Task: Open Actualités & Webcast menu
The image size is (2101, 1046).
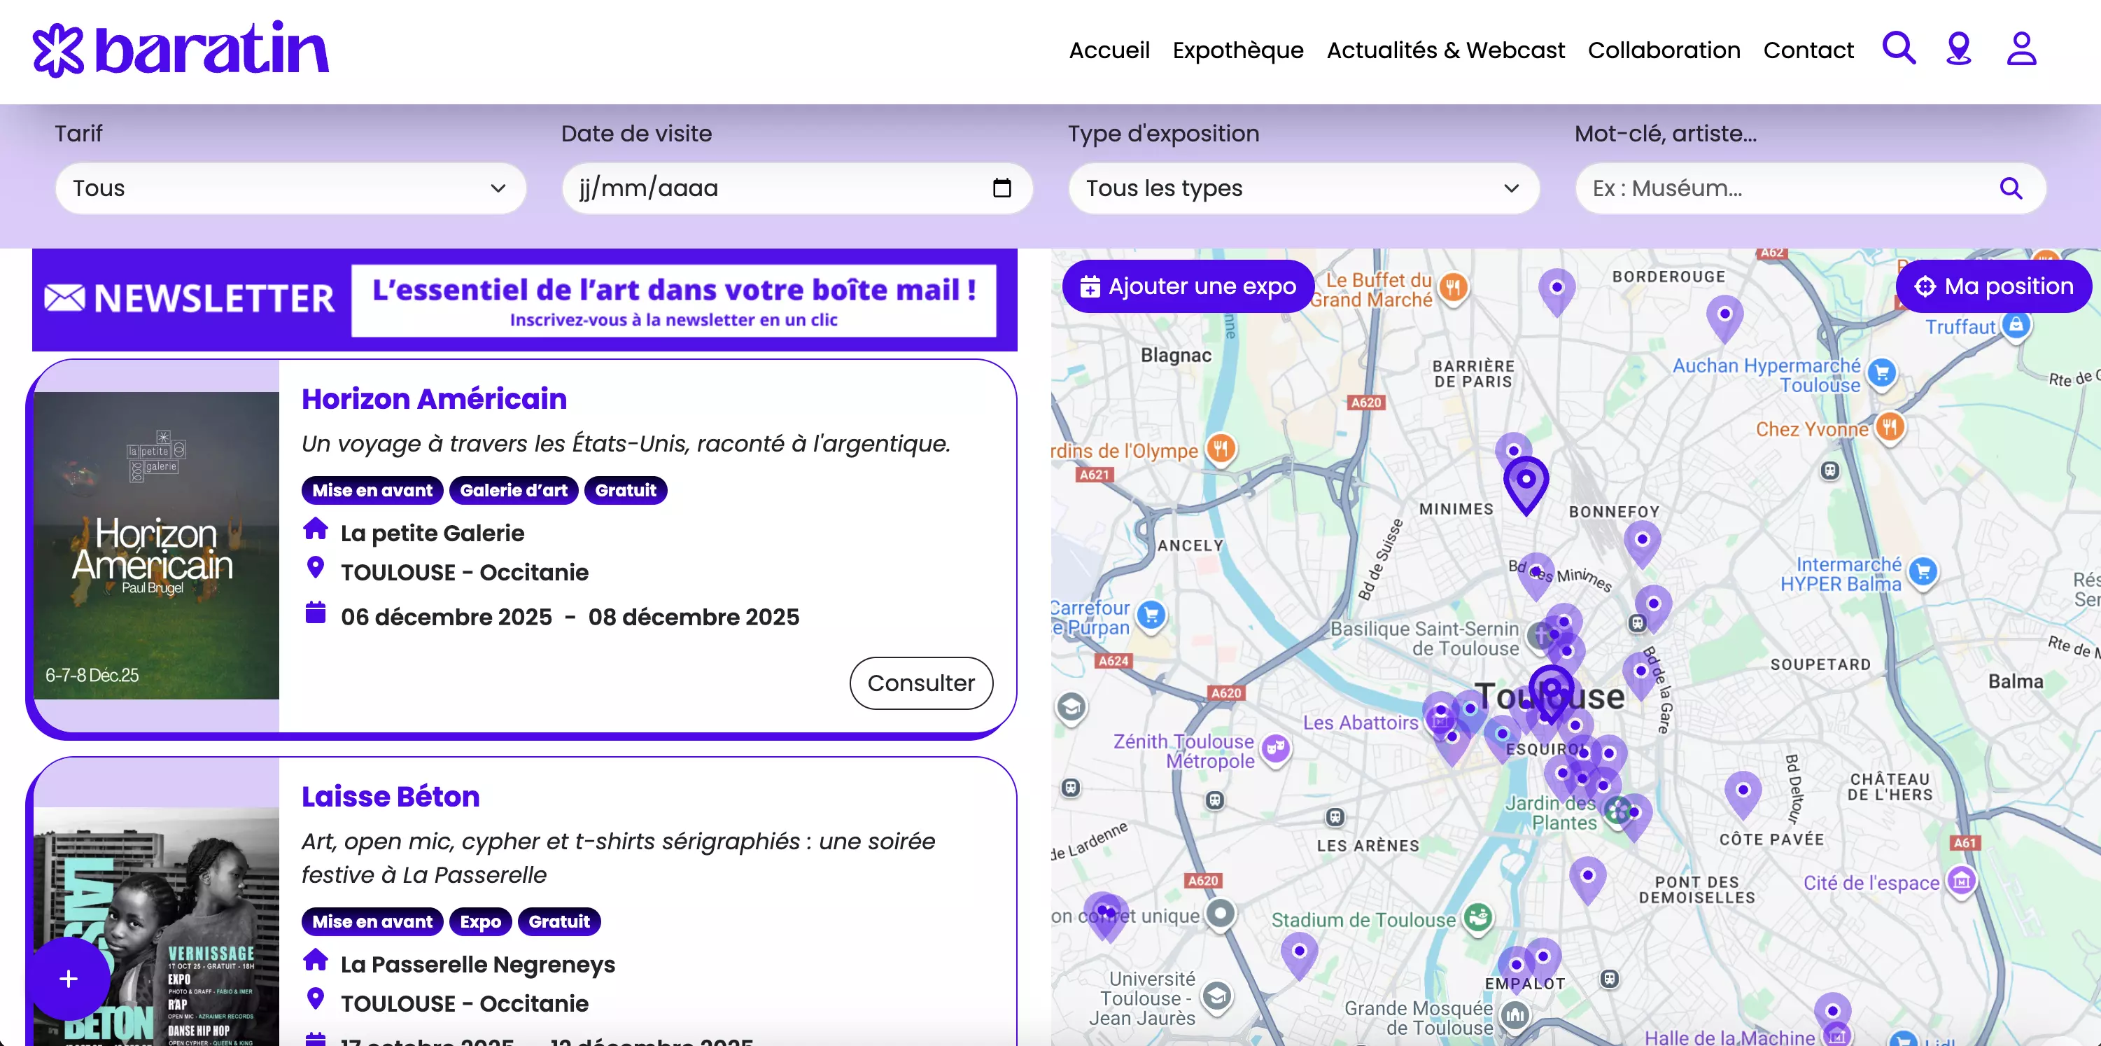Action: click(x=1445, y=50)
